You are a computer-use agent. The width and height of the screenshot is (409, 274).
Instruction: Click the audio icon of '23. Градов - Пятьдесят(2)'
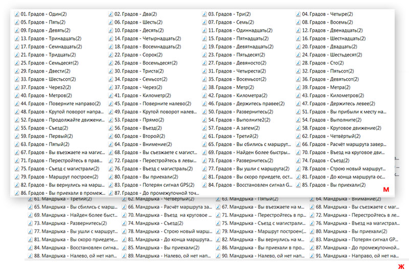[204, 55]
